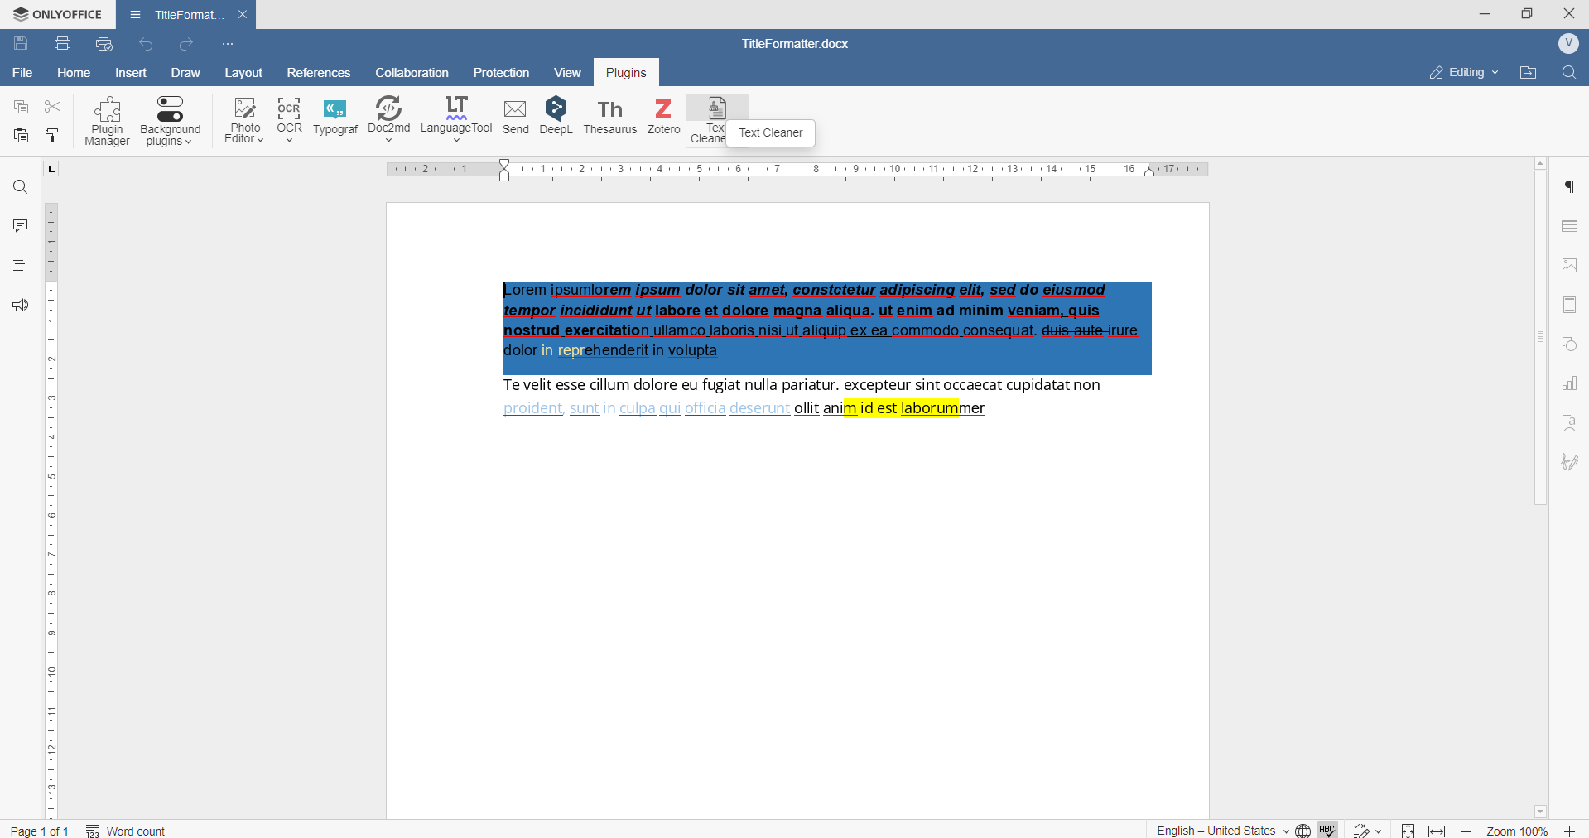Open the Thesaurus plugin
1589x838 pixels.
click(610, 117)
